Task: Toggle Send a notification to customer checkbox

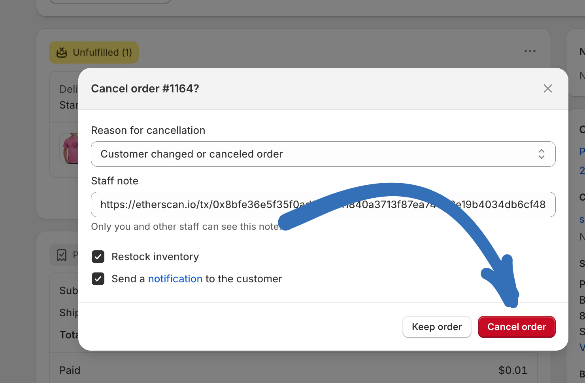Action: click(x=98, y=279)
